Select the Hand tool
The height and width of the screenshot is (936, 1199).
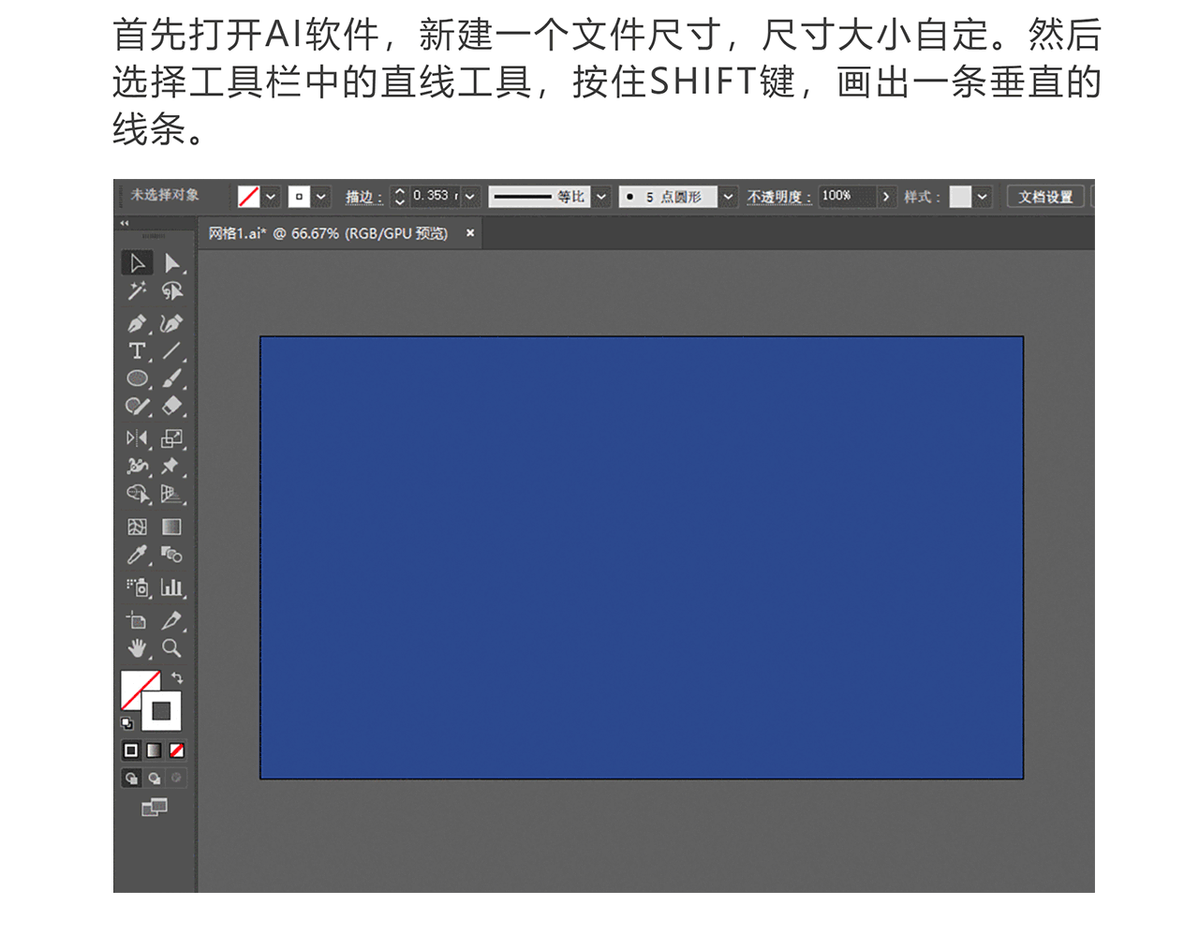pyautogui.click(x=137, y=648)
